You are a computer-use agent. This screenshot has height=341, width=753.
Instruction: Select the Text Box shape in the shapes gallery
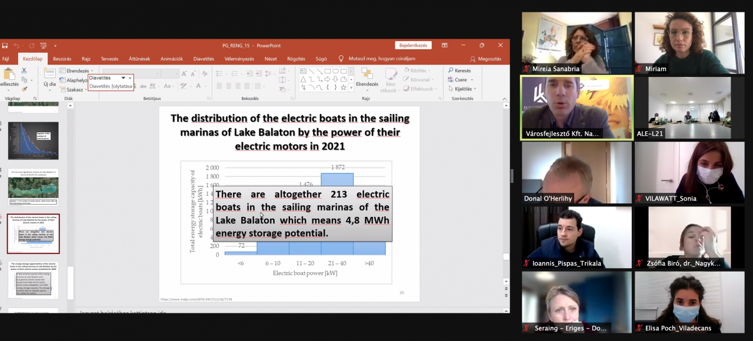(x=304, y=71)
